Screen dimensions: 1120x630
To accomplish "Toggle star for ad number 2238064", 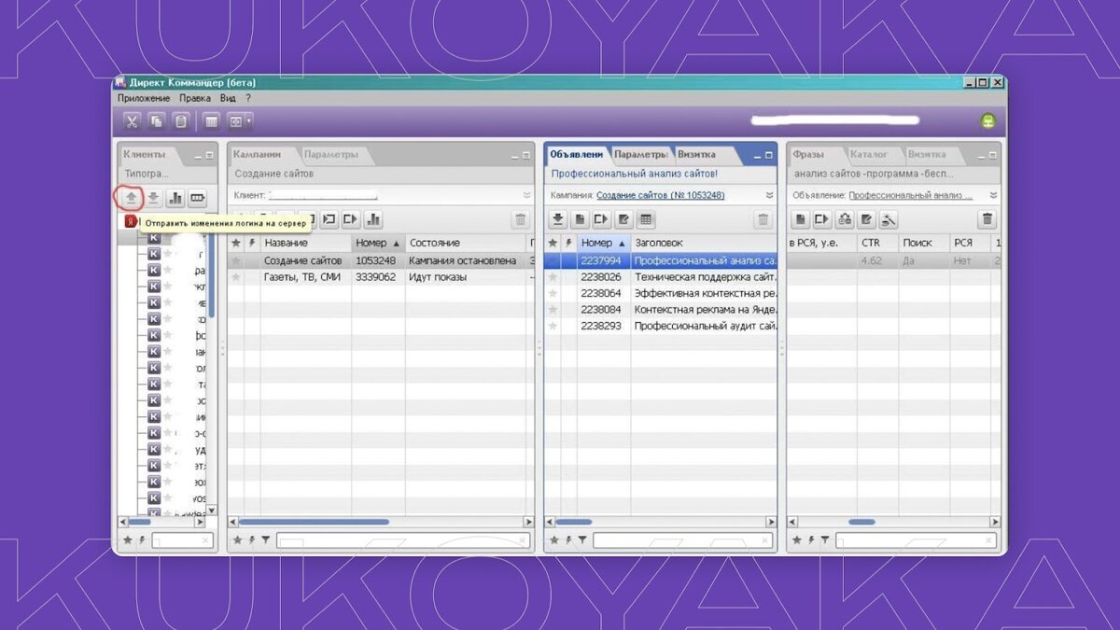I will tap(553, 293).
